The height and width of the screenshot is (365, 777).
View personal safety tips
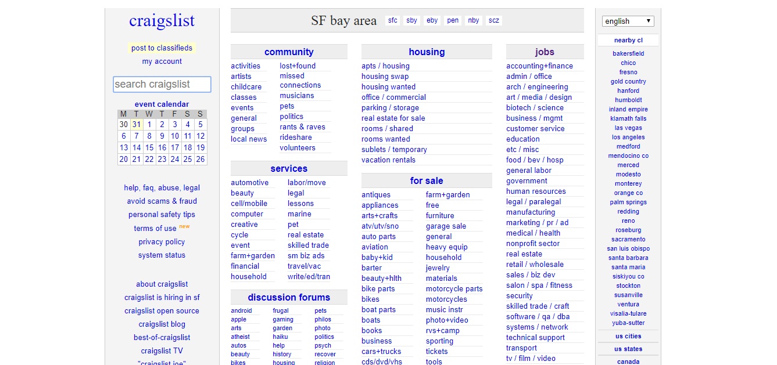point(162,215)
